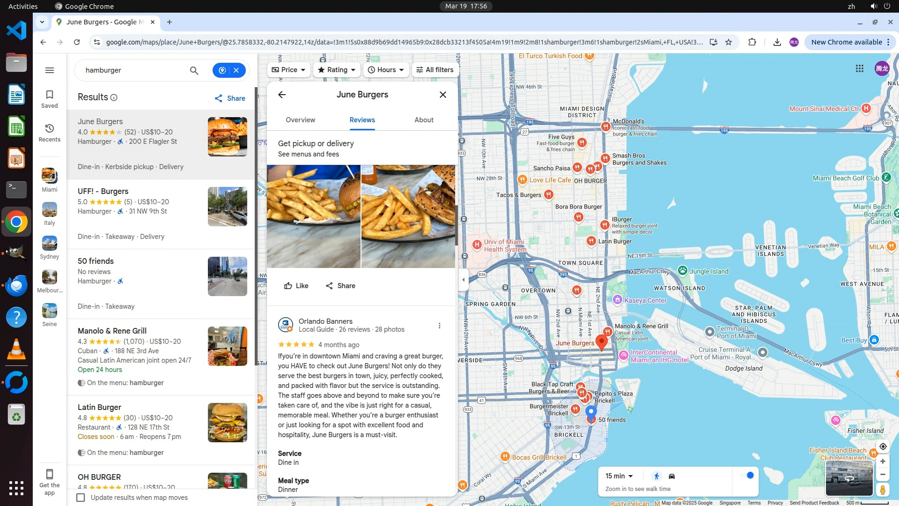The image size is (899, 506).
Task: Click the Pegman Street View icon
Action: (x=883, y=490)
